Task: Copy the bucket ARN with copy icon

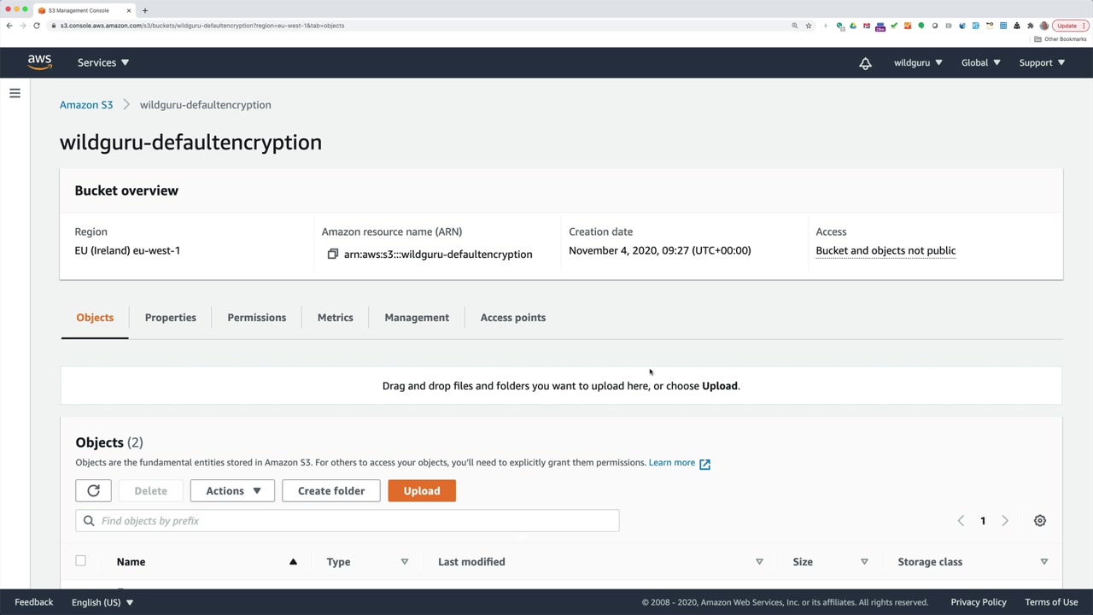Action: (x=333, y=255)
